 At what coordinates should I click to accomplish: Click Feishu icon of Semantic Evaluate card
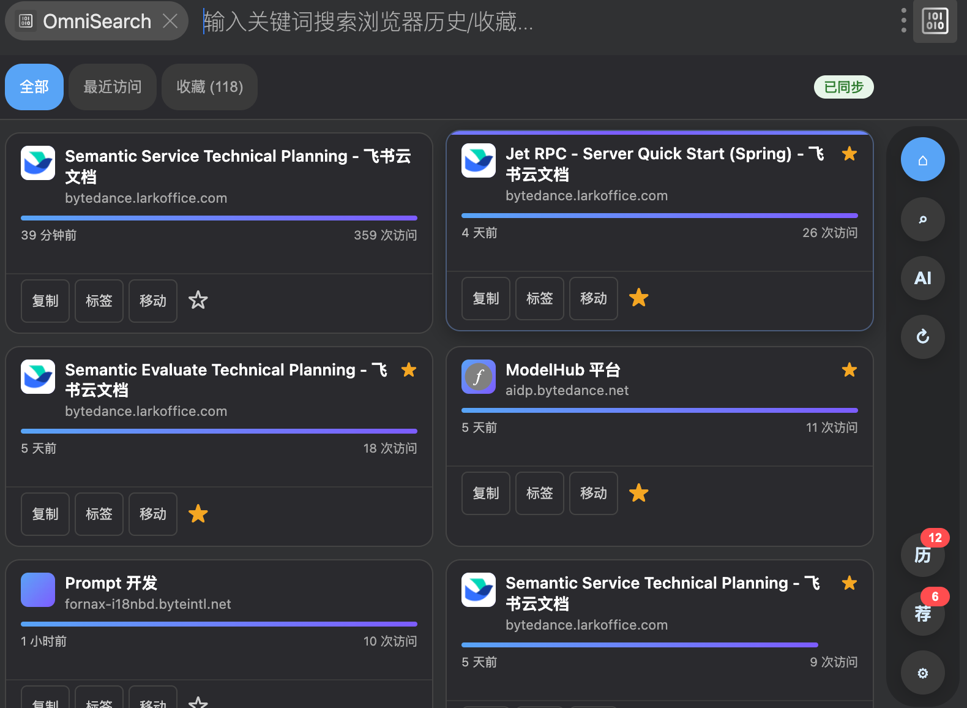pos(38,376)
